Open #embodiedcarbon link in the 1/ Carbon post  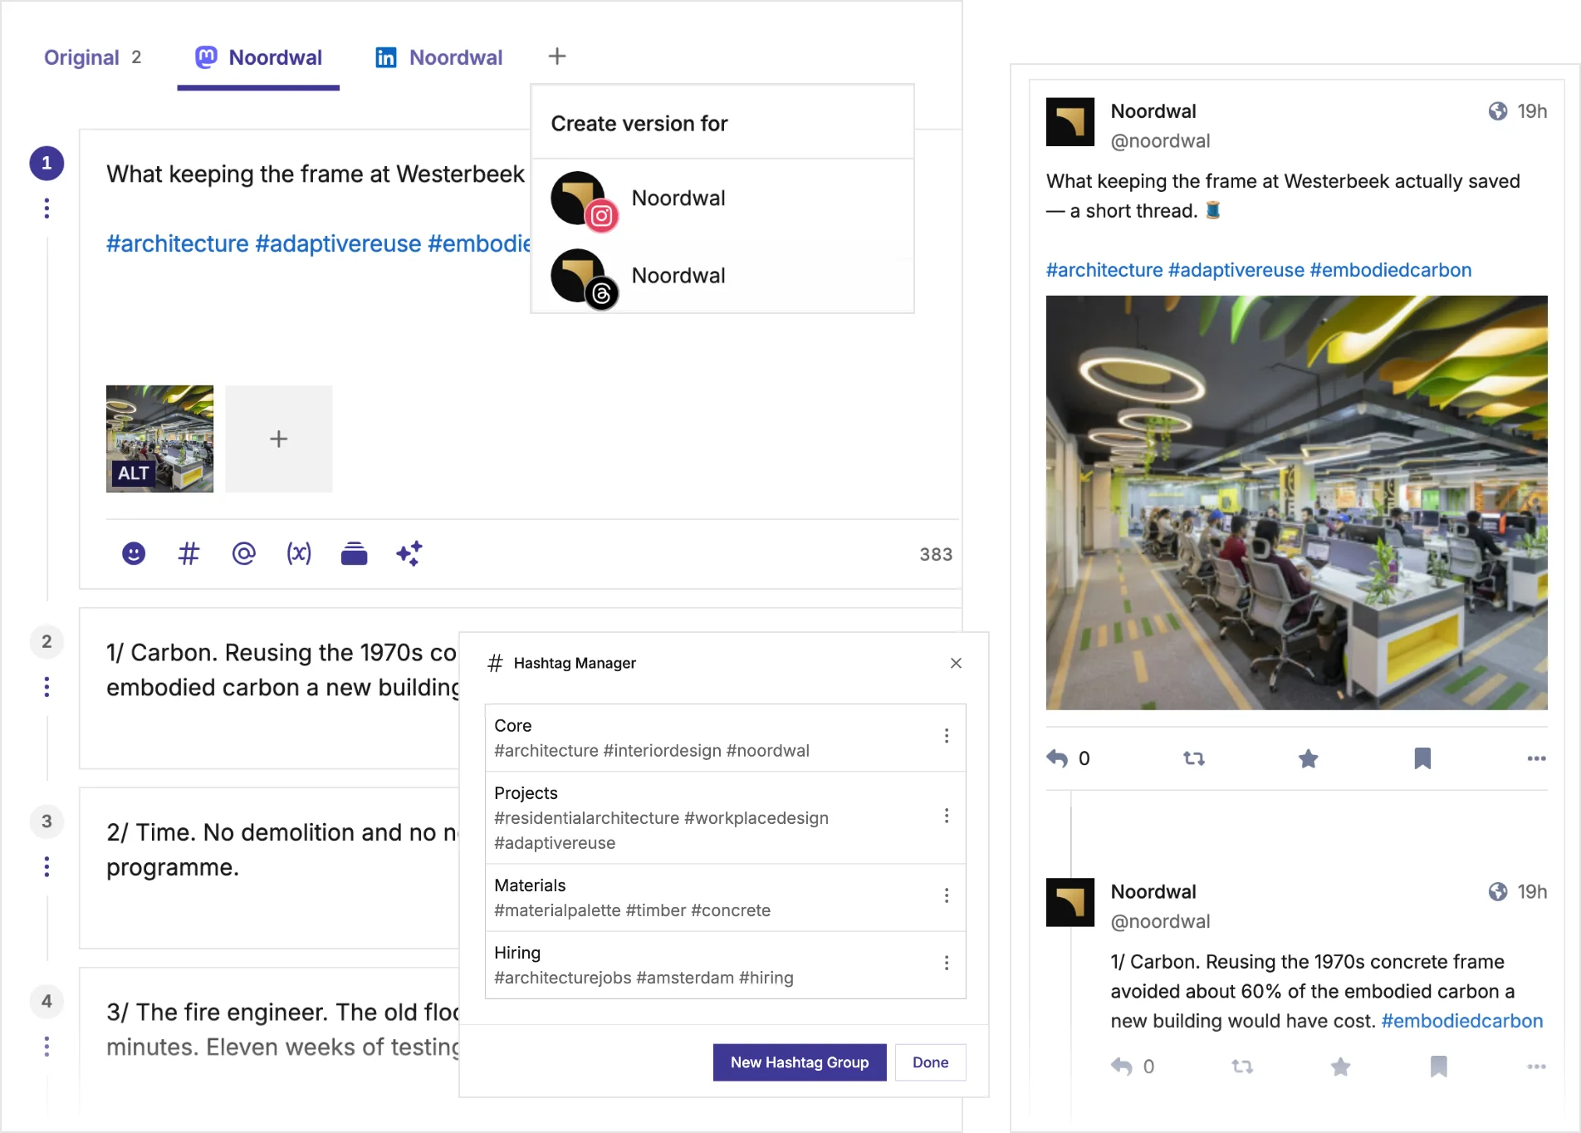(1461, 1021)
